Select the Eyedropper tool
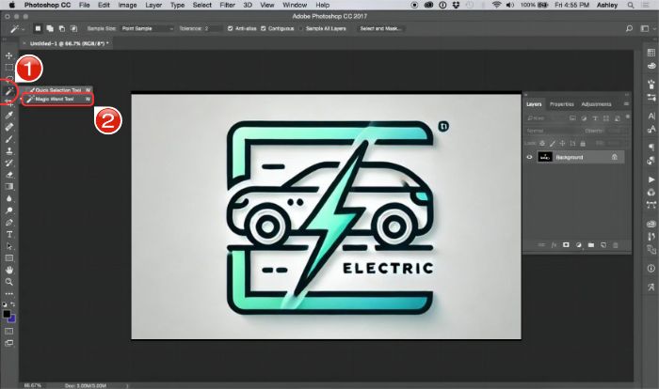 (8, 115)
